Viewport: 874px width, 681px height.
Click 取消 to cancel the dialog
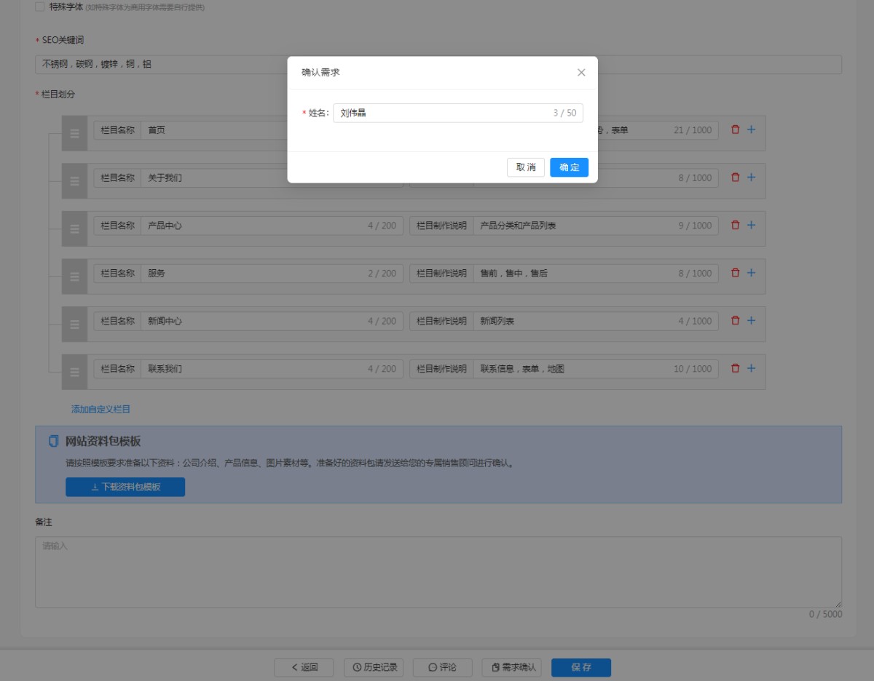526,167
